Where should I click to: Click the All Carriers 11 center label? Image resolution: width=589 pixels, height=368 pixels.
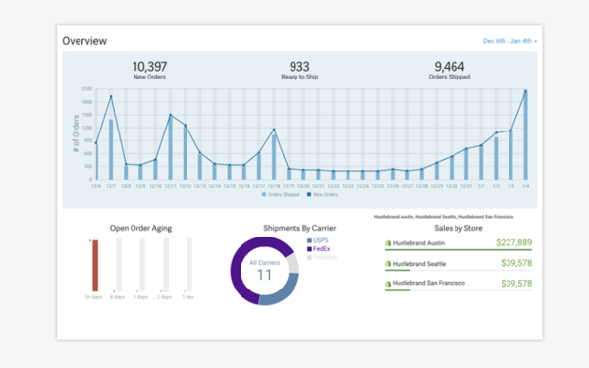[264, 271]
